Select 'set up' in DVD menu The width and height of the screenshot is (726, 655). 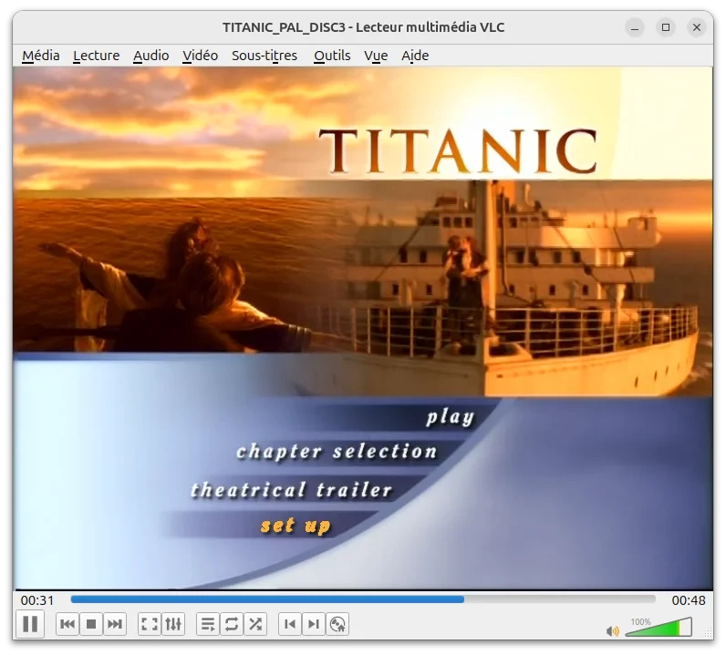pyautogui.click(x=296, y=526)
